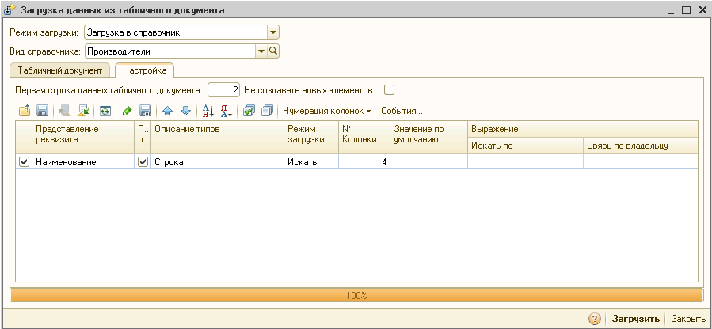
Task: Click the window title bar app icon
Action: point(9,10)
